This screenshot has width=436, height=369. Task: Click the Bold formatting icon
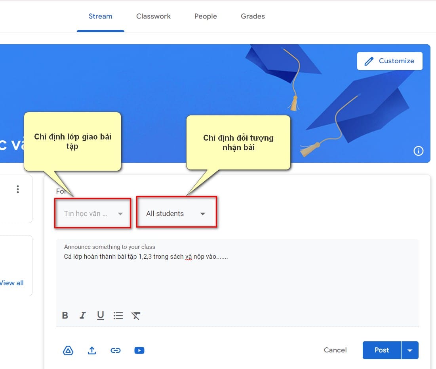(x=65, y=315)
